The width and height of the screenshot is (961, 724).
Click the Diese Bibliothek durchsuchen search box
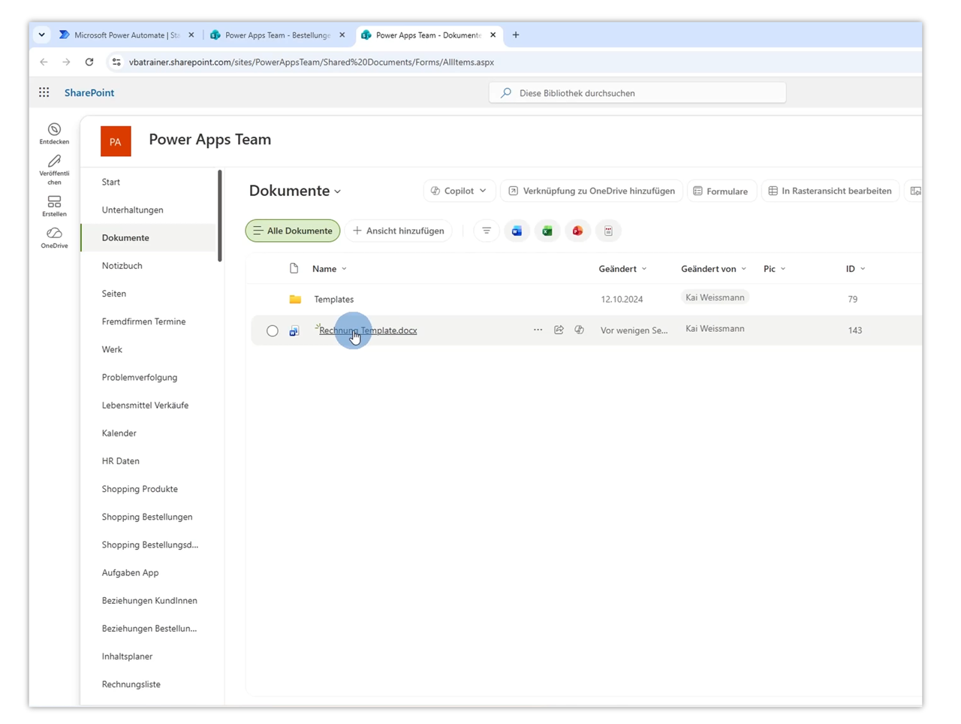point(637,93)
